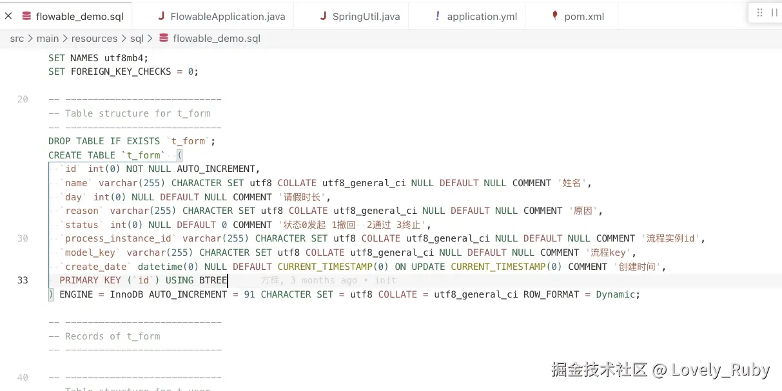Click the 'DROP TABLE IF EXISTS' statement
Screen dimensions: 782x391
coord(104,141)
